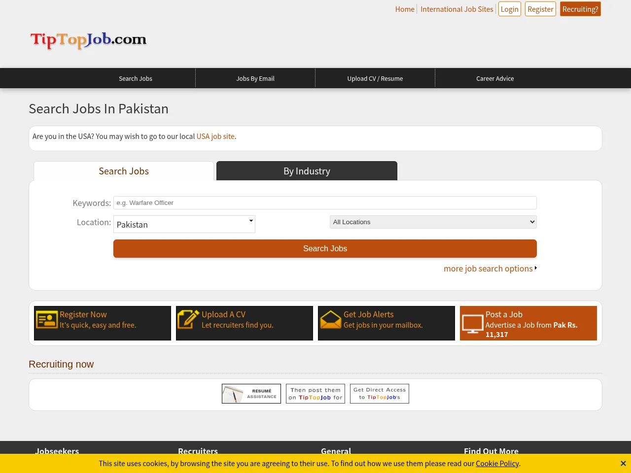This screenshot has width=631, height=473.
Task: Click the Jobseekers footer heading
Action: click(x=57, y=451)
